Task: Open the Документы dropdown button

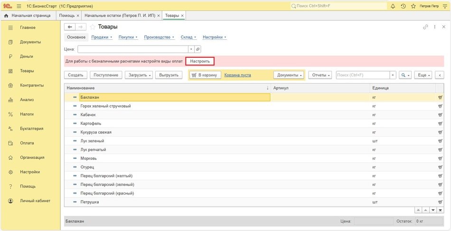Action: click(289, 75)
